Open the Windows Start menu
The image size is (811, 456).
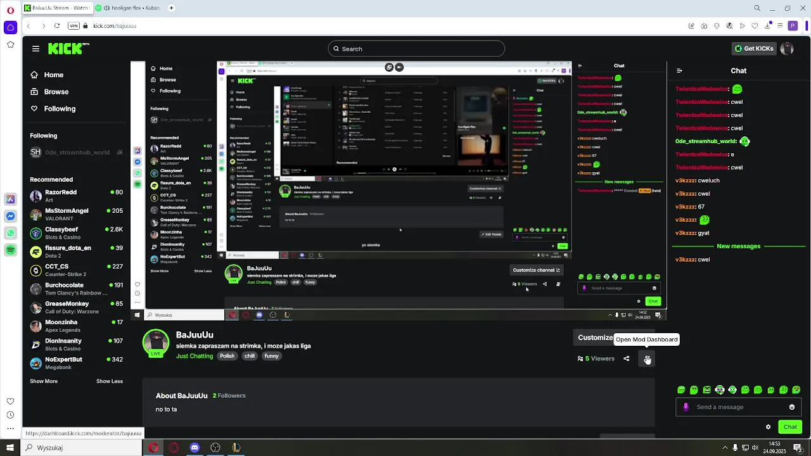[10, 448]
